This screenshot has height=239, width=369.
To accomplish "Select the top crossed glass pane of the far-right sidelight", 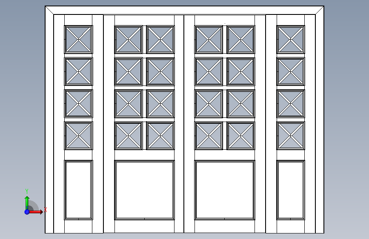I will pos(291,40).
